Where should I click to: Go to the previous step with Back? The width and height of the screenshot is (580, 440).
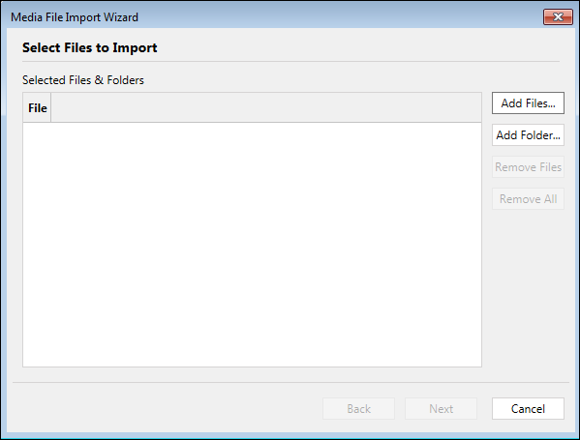[x=359, y=409]
